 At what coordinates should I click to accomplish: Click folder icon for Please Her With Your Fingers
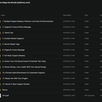(x=0, y=79)
